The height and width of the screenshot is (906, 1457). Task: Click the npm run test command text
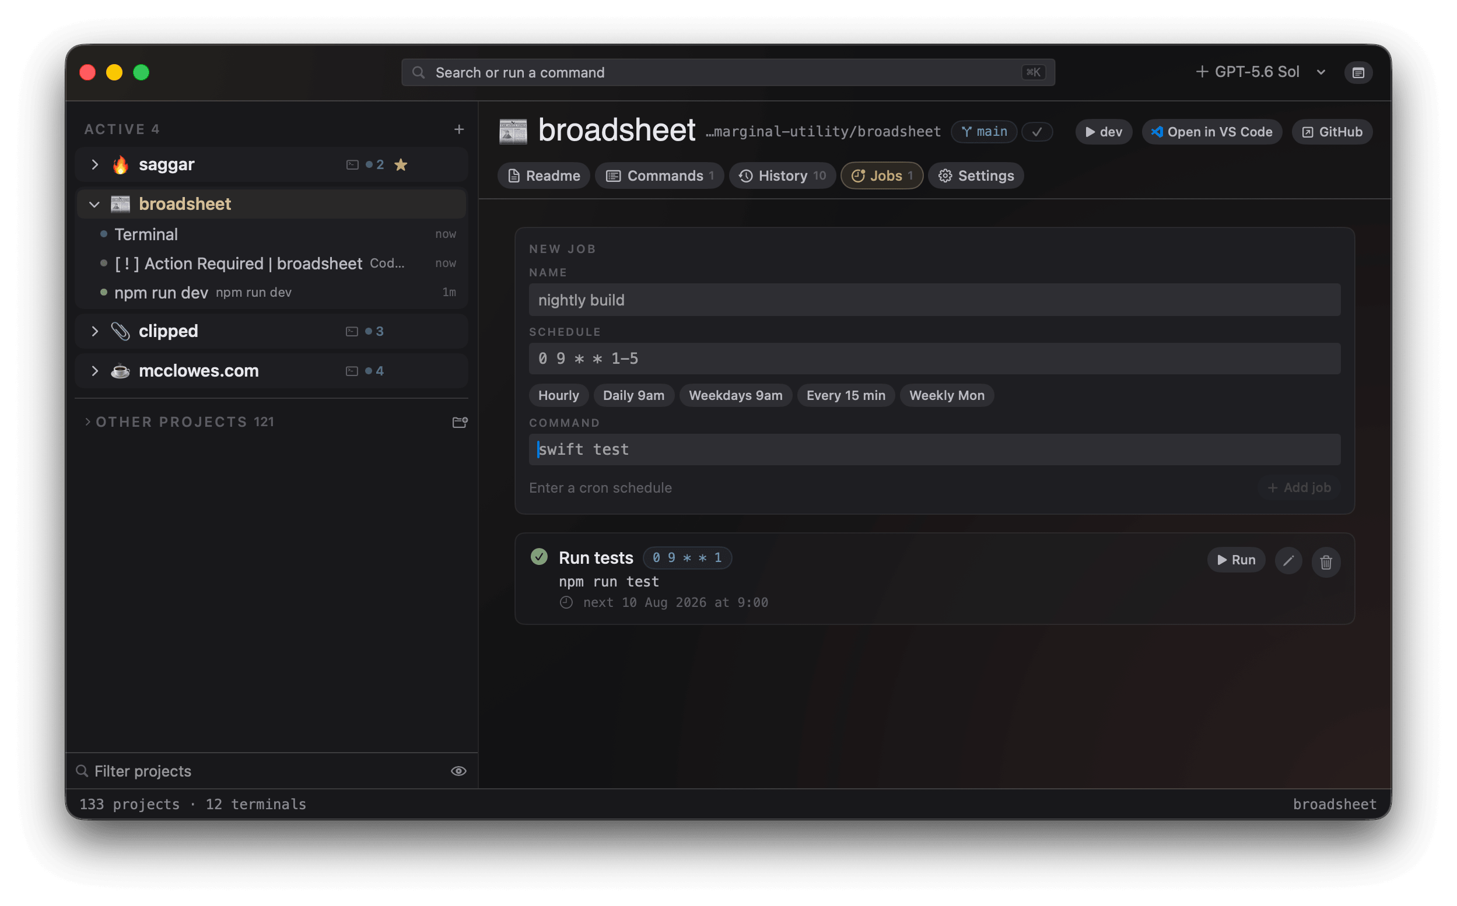coord(608,582)
